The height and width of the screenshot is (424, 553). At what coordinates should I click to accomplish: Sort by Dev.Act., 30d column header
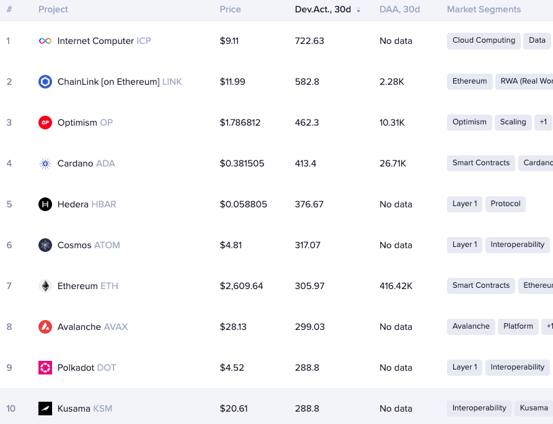[323, 9]
